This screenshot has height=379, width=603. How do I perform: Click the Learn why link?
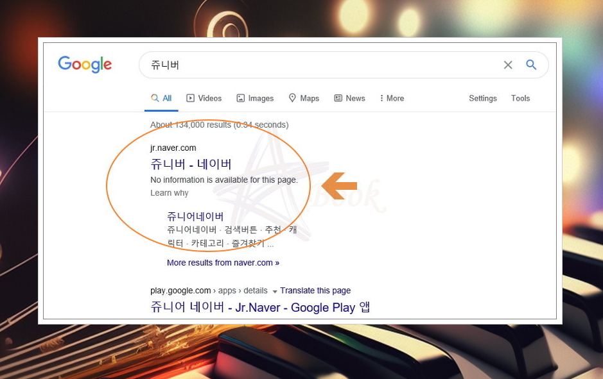(169, 193)
